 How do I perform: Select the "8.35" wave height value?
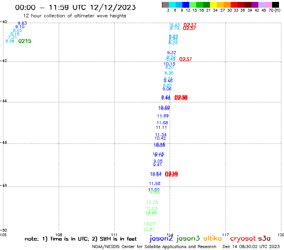pos(169,73)
